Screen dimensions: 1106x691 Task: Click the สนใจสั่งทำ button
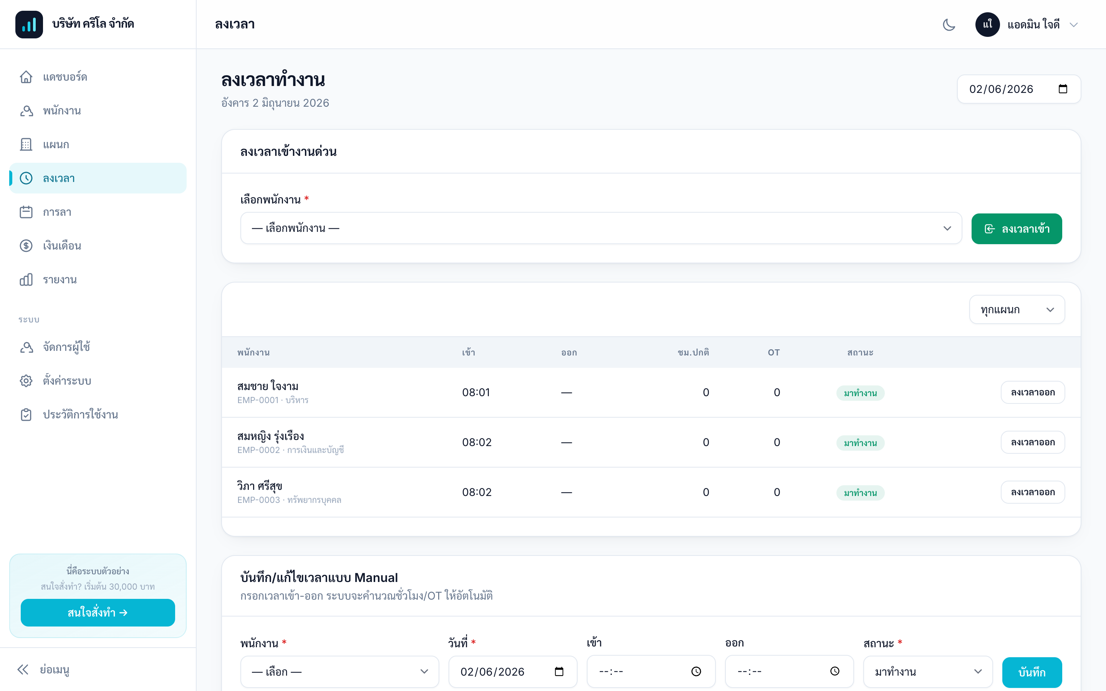[98, 612]
